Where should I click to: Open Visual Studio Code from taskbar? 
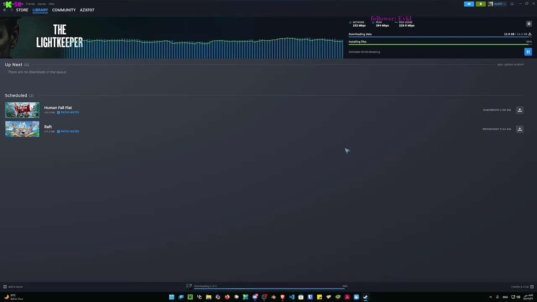(292, 297)
